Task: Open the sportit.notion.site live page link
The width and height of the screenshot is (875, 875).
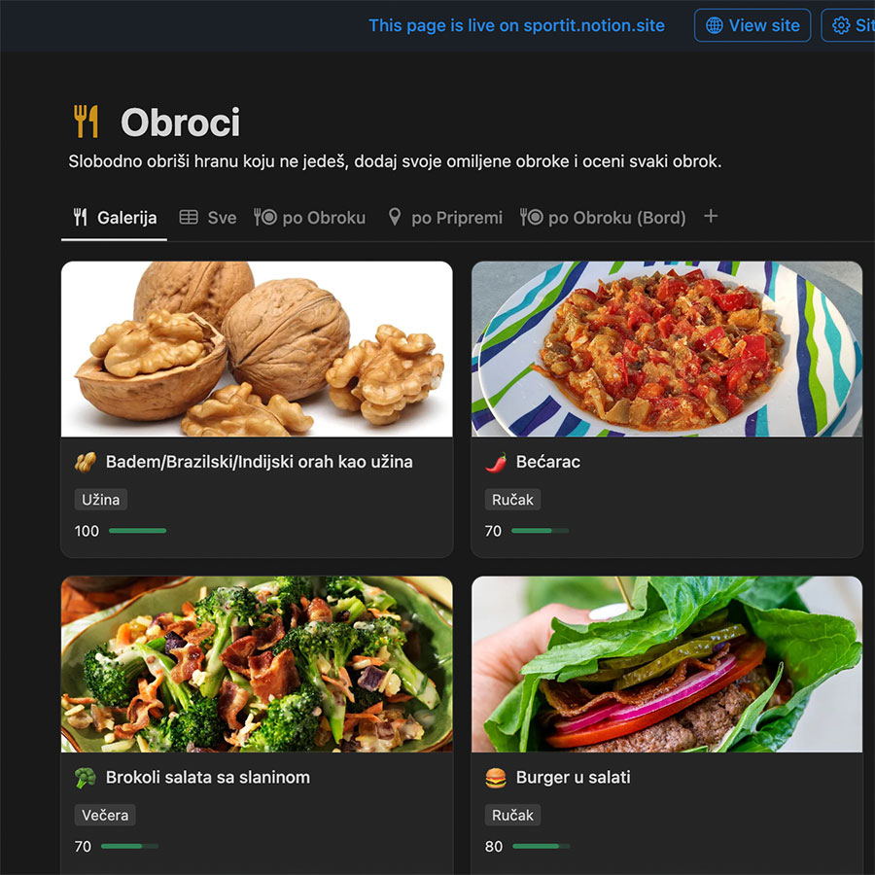Action: 516,25
